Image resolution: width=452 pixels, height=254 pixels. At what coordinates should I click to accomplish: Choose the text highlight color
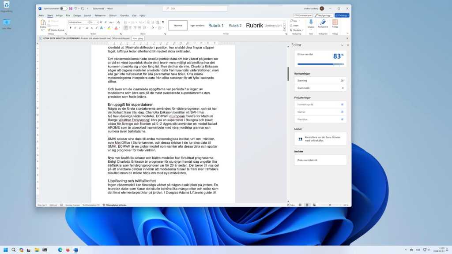(109, 28)
